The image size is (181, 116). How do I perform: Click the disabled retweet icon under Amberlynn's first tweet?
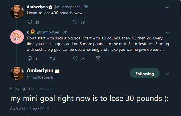[x=53, y=22]
